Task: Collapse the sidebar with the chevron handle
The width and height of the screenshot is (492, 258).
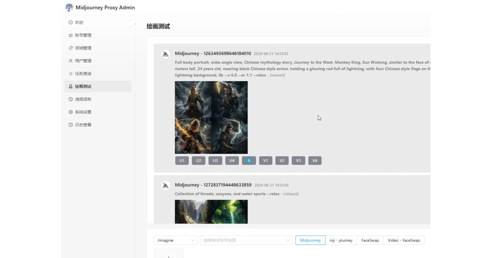Action: tap(135, 24)
